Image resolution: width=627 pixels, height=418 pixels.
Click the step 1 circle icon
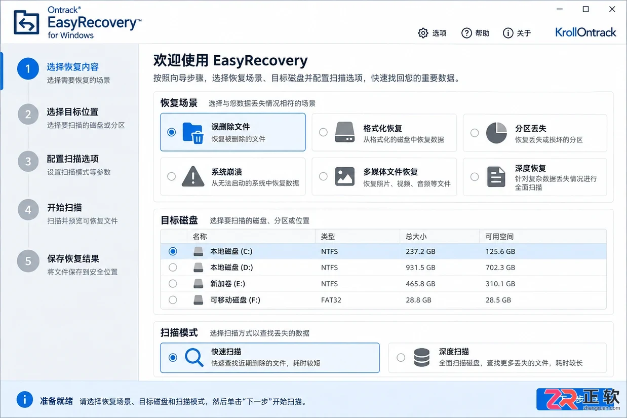click(x=28, y=68)
